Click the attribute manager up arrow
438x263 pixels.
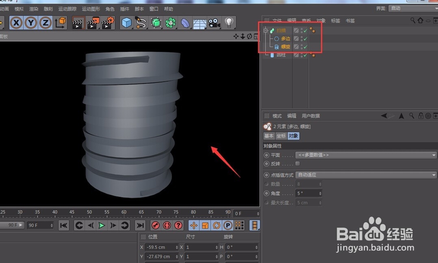401,116
